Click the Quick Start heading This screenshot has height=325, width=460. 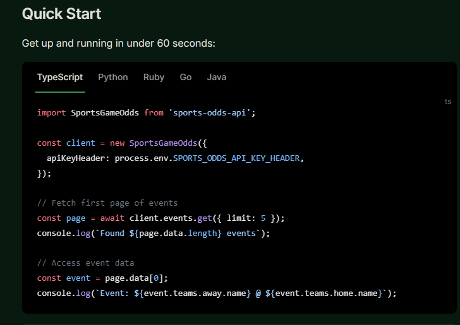pyautogui.click(x=61, y=13)
